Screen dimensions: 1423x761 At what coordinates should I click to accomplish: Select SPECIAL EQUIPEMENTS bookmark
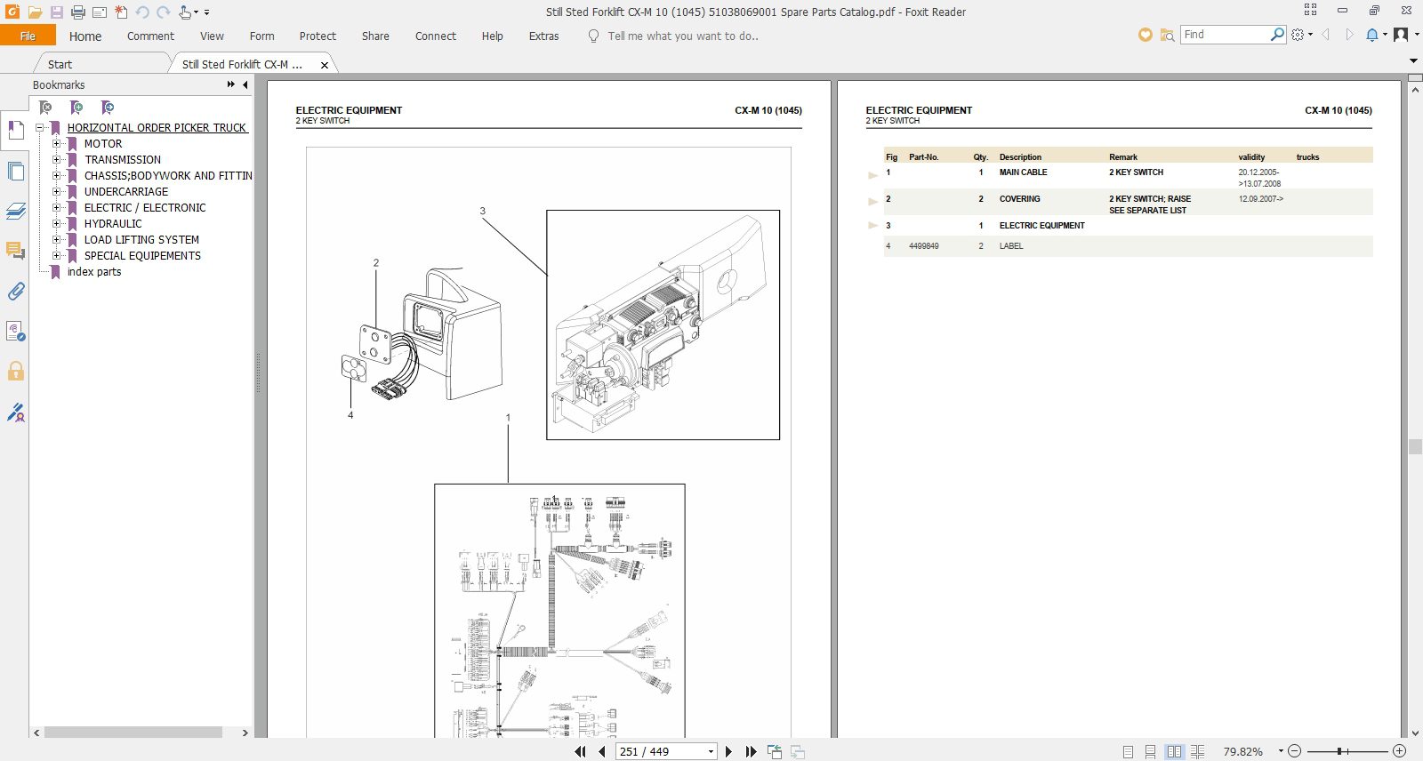point(142,256)
